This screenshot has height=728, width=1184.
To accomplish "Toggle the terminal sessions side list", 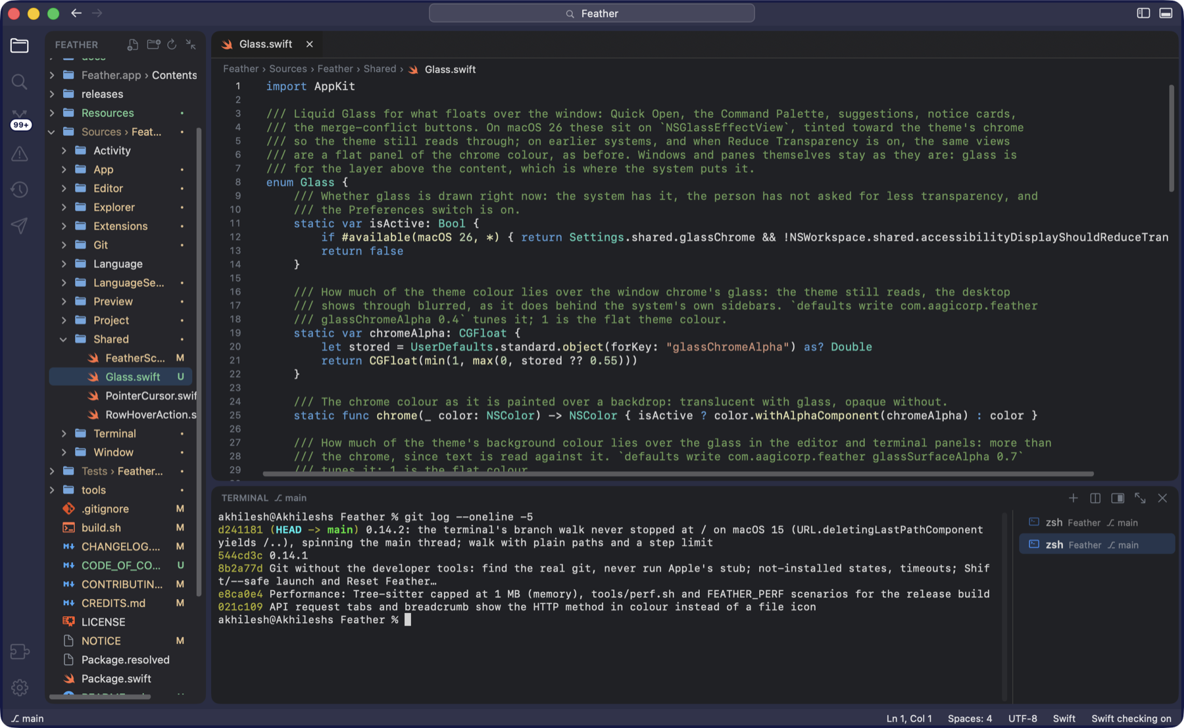I will (x=1118, y=498).
